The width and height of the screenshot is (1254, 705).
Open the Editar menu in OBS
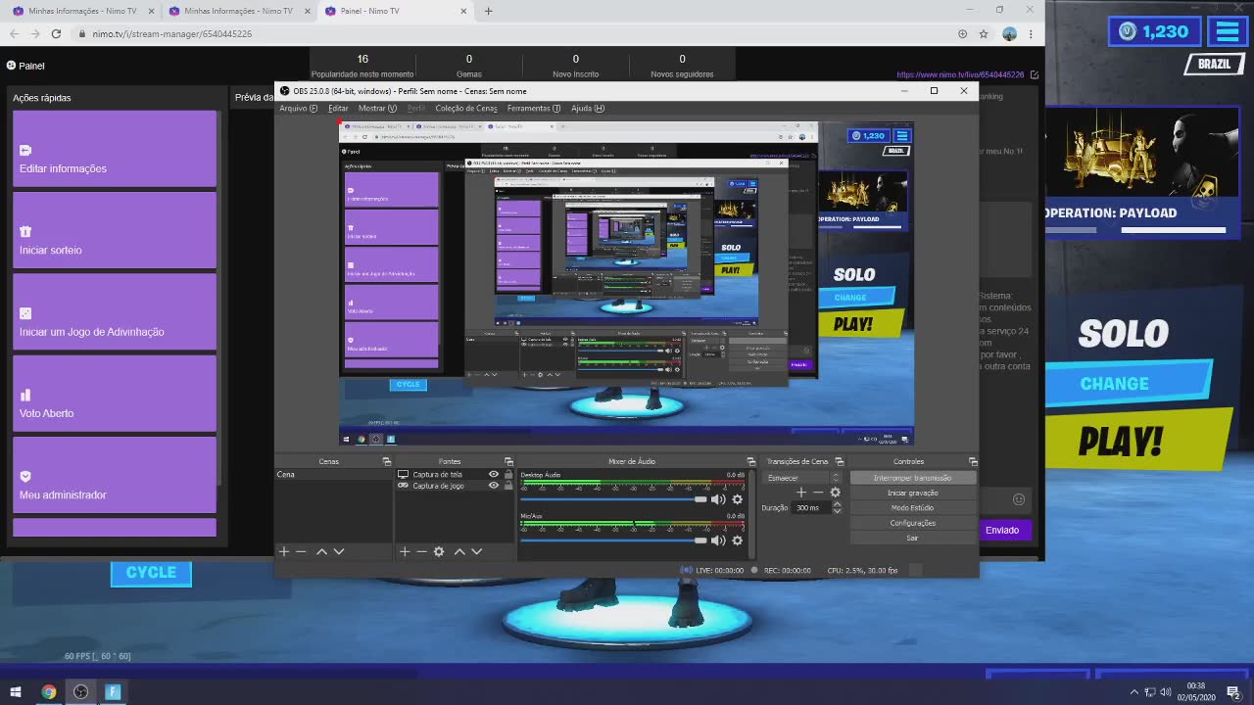338,109
